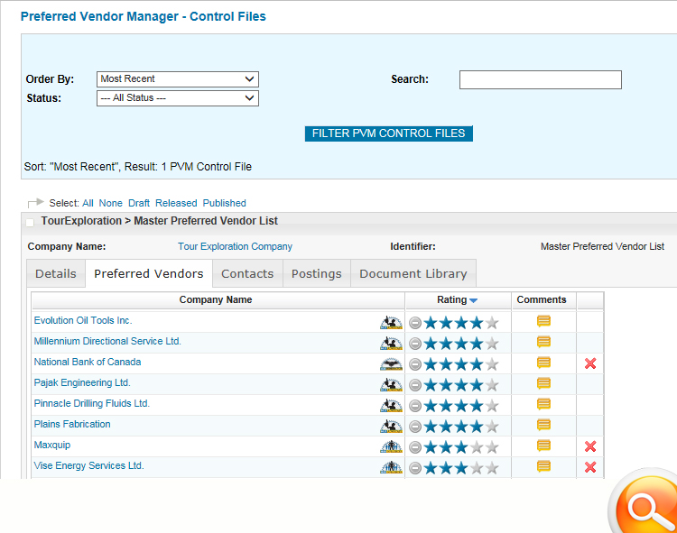The image size is (677, 533).
Task: Open the Document Library tab
Action: 413,274
